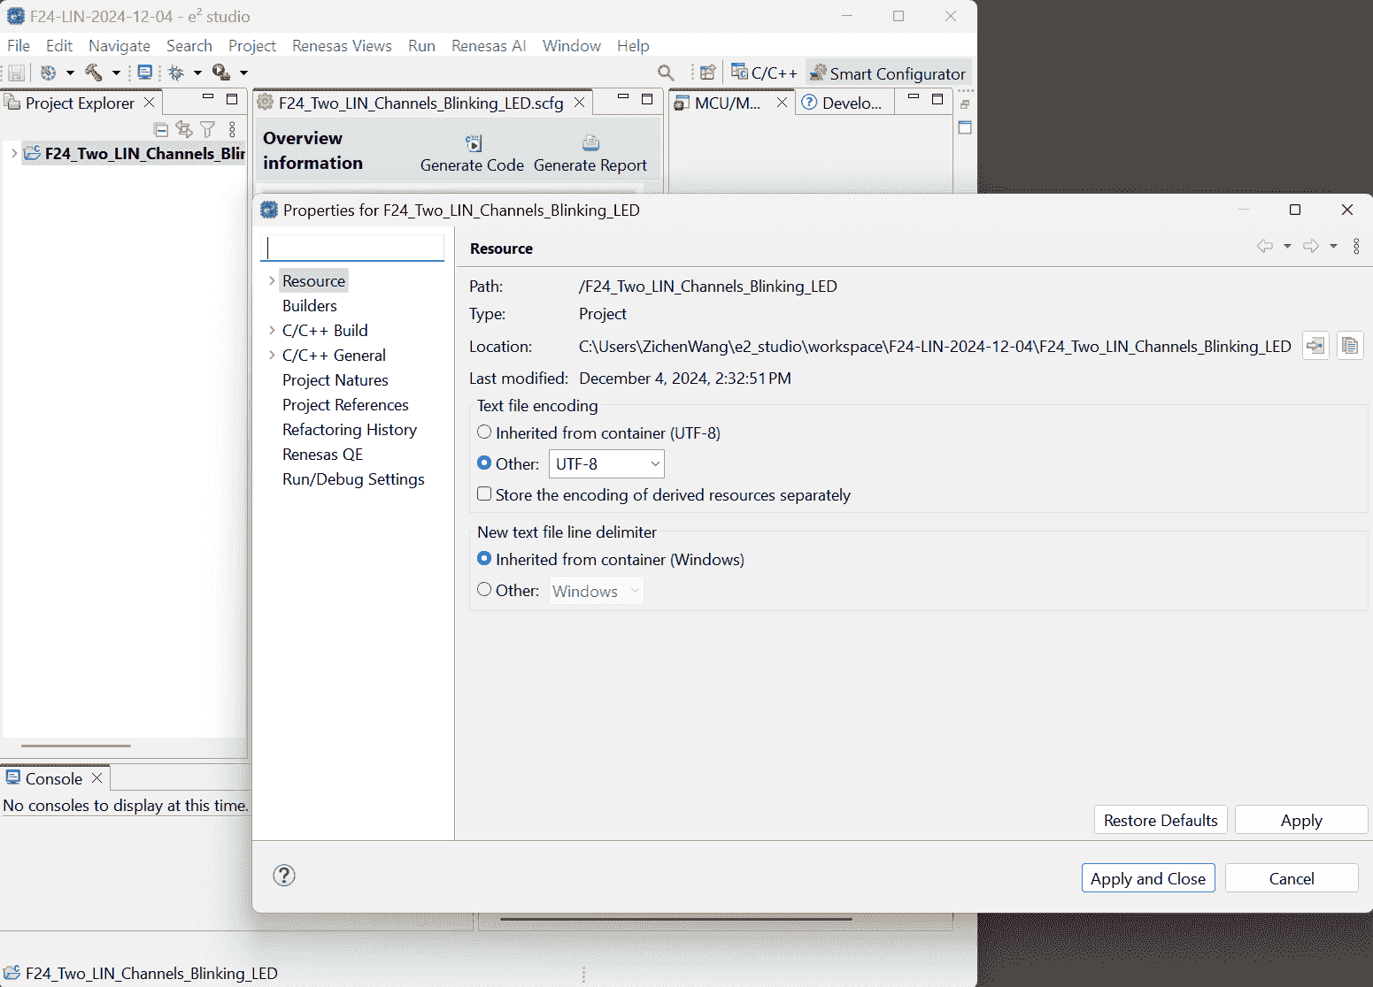1373x987 pixels.
Task: Click Show In System Explorer icon beside Location
Action: click(x=1315, y=346)
